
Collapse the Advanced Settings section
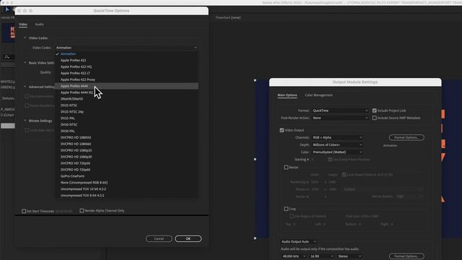pyautogui.click(x=25, y=87)
